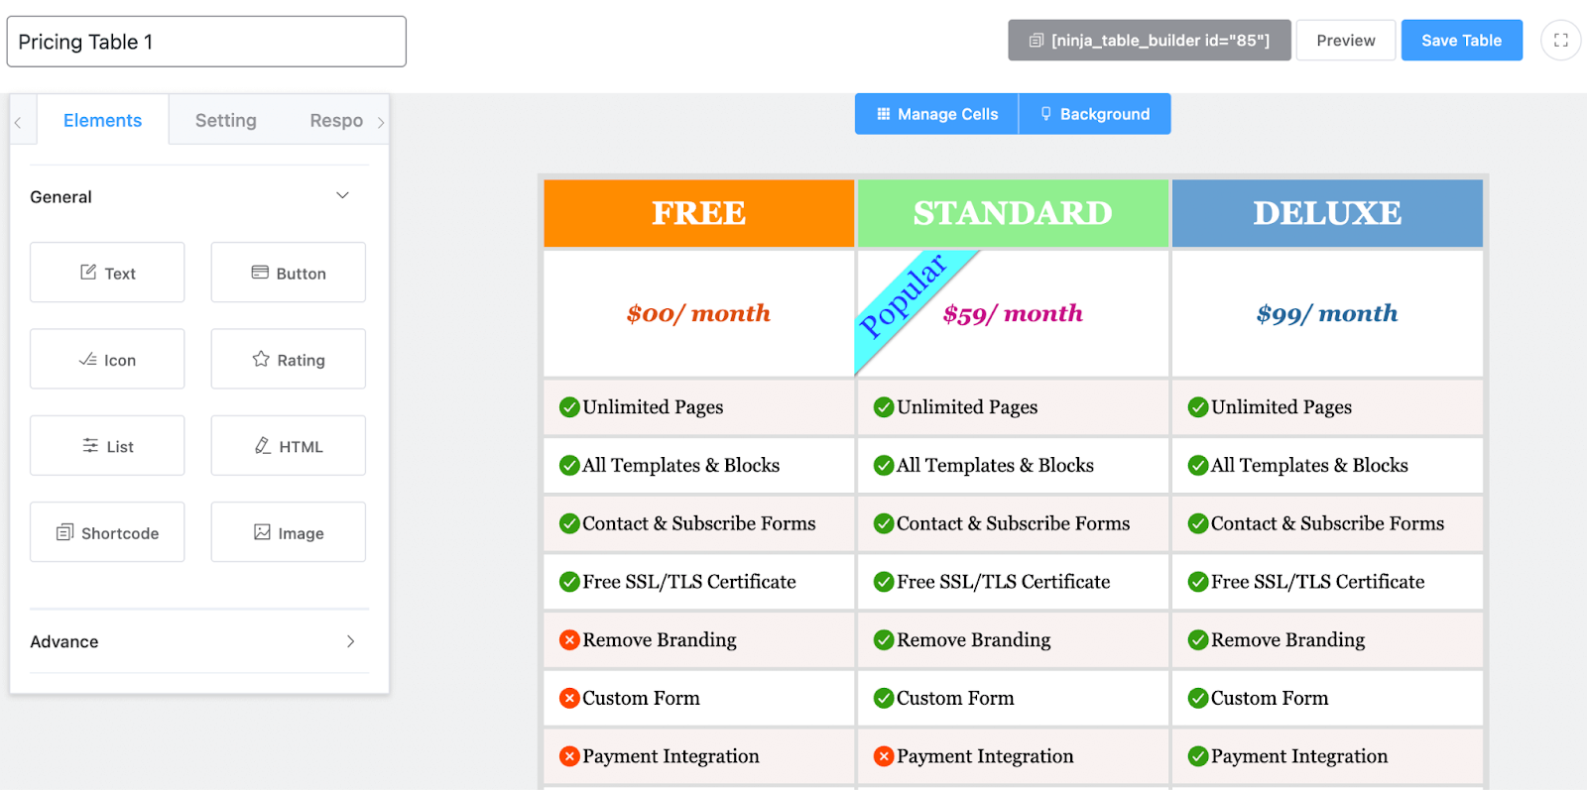The height and width of the screenshot is (790, 1587).
Task: Click 'Free SSL/TLS Certificate' text in STANDARD column
Action: [x=1004, y=583]
